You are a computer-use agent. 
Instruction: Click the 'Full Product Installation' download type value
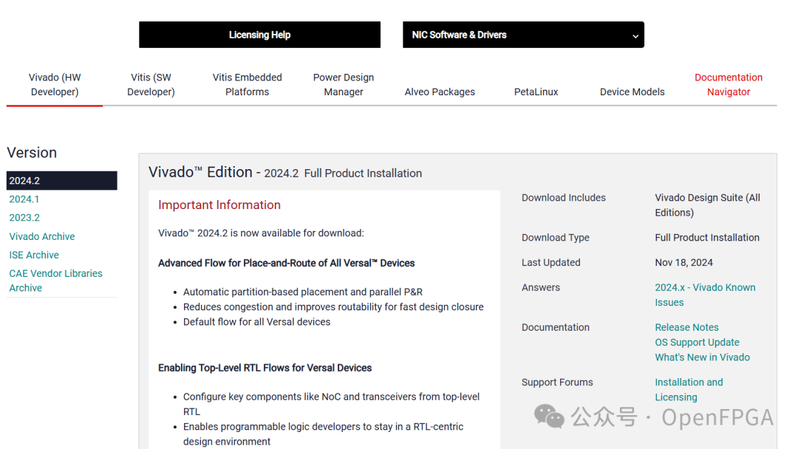click(707, 238)
